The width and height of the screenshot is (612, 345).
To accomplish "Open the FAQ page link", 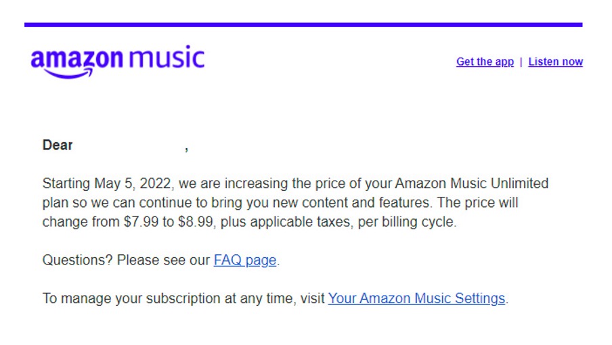I will 245,260.
